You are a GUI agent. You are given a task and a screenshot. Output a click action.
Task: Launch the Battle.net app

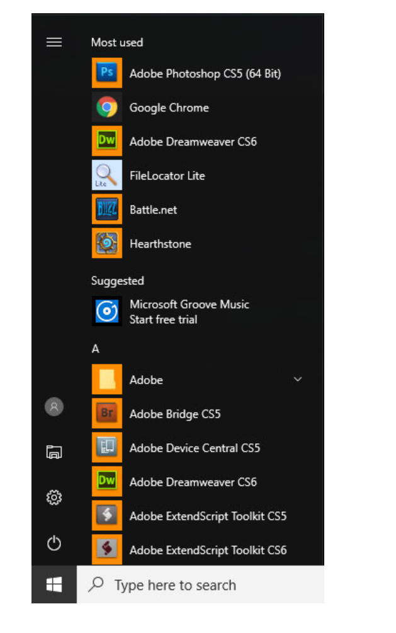click(153, 210)
